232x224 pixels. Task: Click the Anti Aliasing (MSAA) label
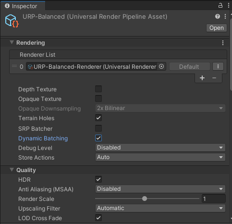click(46, 189)
